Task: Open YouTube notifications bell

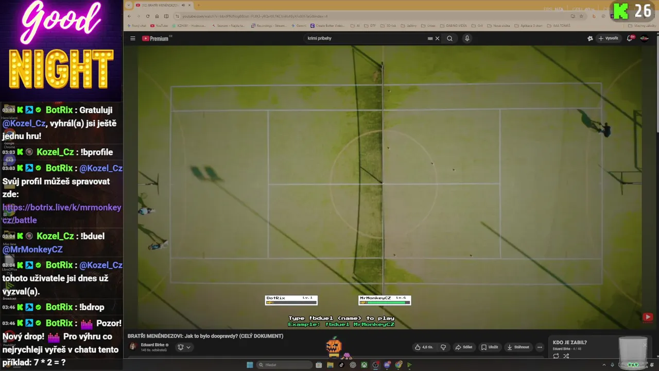Action: point(630,38)
